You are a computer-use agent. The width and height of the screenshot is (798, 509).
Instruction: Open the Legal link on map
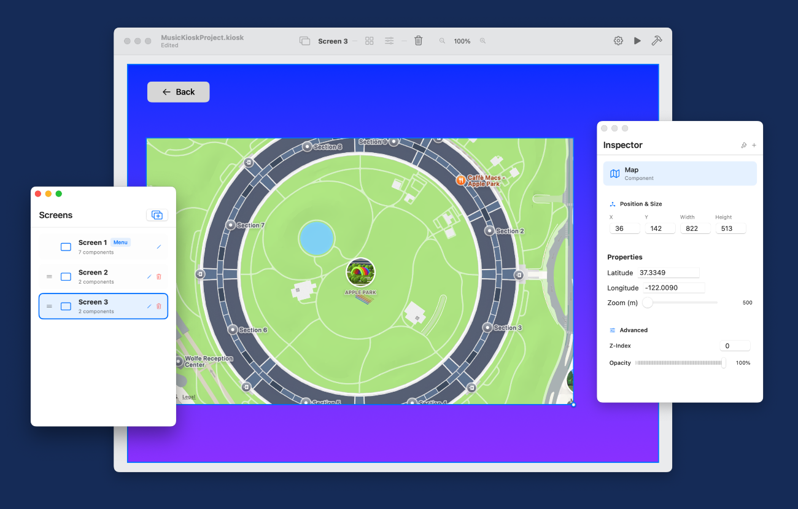point(189,397)
